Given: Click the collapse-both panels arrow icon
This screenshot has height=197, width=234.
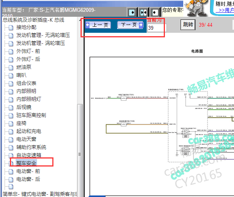Looking at the screenshot, I should [144, 12].
